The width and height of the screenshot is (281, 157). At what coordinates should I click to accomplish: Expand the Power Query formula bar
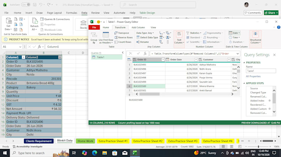click(x=238, y=54)
